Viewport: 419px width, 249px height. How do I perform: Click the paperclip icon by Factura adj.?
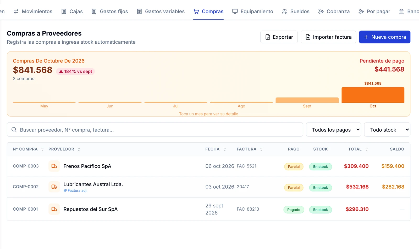coord(65,190)
